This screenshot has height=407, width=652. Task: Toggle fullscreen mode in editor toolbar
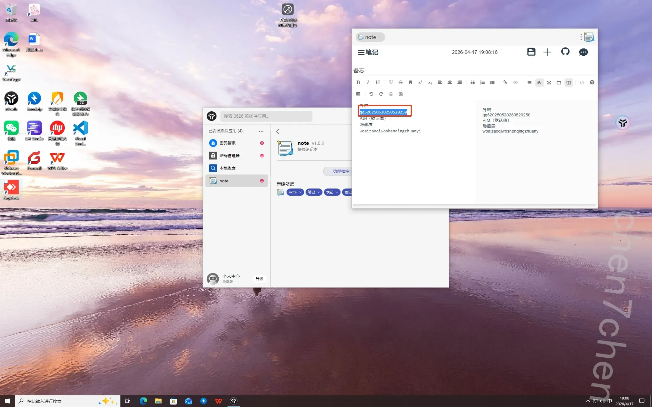click(x=549, y=83)
